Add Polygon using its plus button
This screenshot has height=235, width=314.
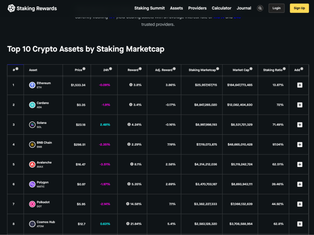click(300, 184)
